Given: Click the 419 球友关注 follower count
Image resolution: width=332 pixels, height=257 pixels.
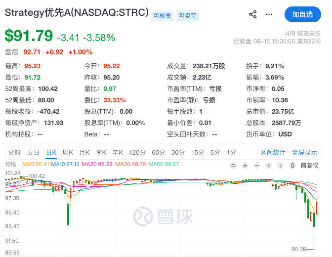Looking at the screenshot, I should tap(303, 34).
